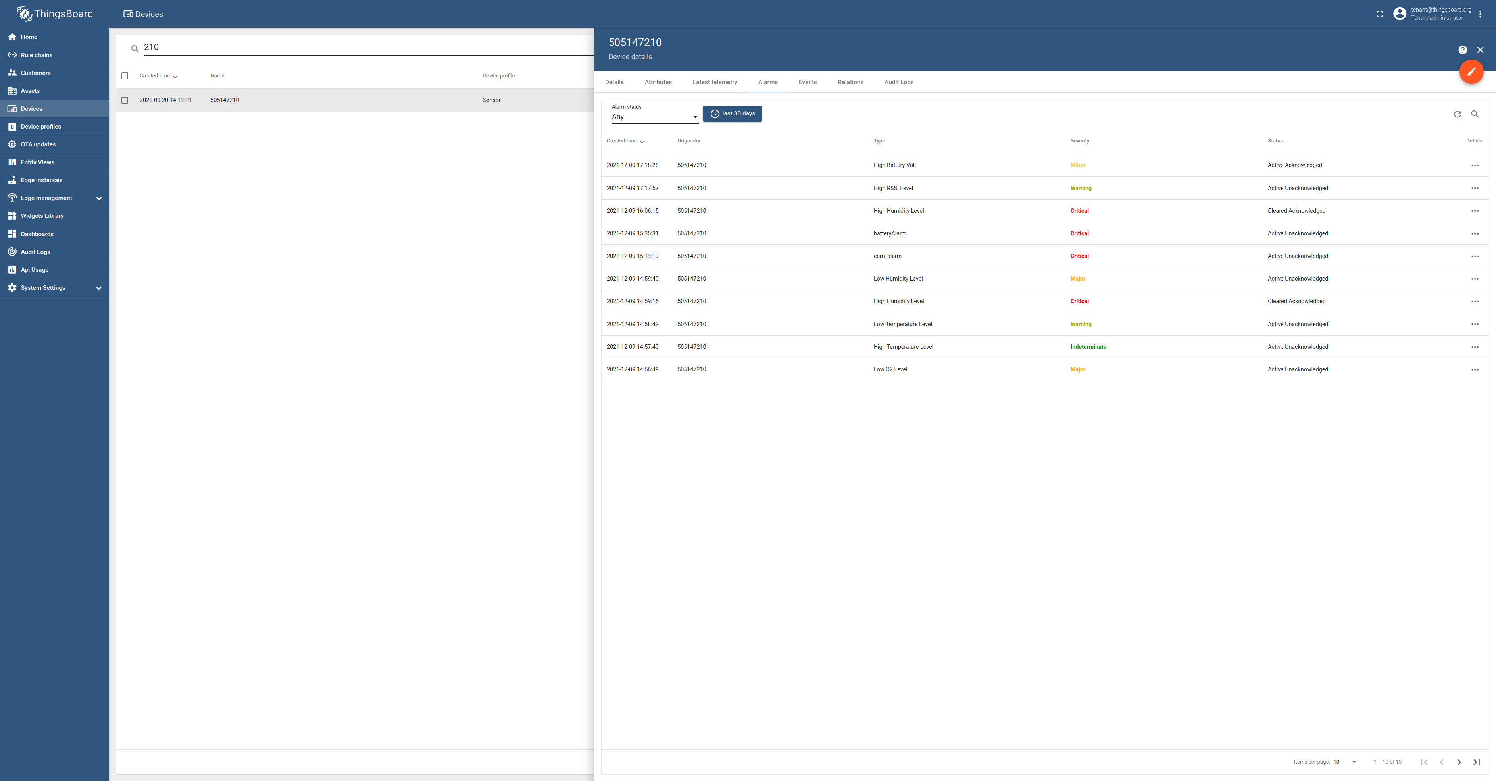
Task: Open the Relations tab
Action: click(850, 82)
